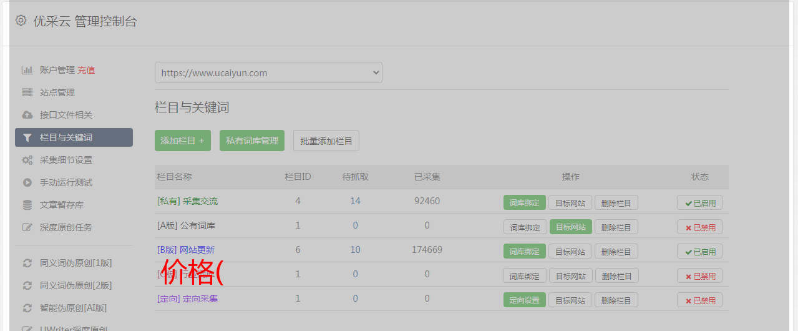798x331 pixels.
Task: Click the database icon for 文章暂存库
Action: coord(27,205)
